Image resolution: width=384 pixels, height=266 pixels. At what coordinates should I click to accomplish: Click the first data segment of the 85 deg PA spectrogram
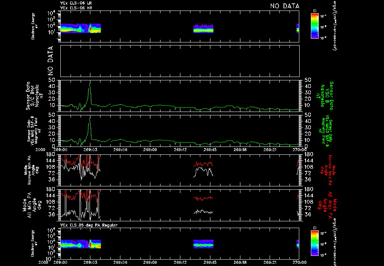81,244
